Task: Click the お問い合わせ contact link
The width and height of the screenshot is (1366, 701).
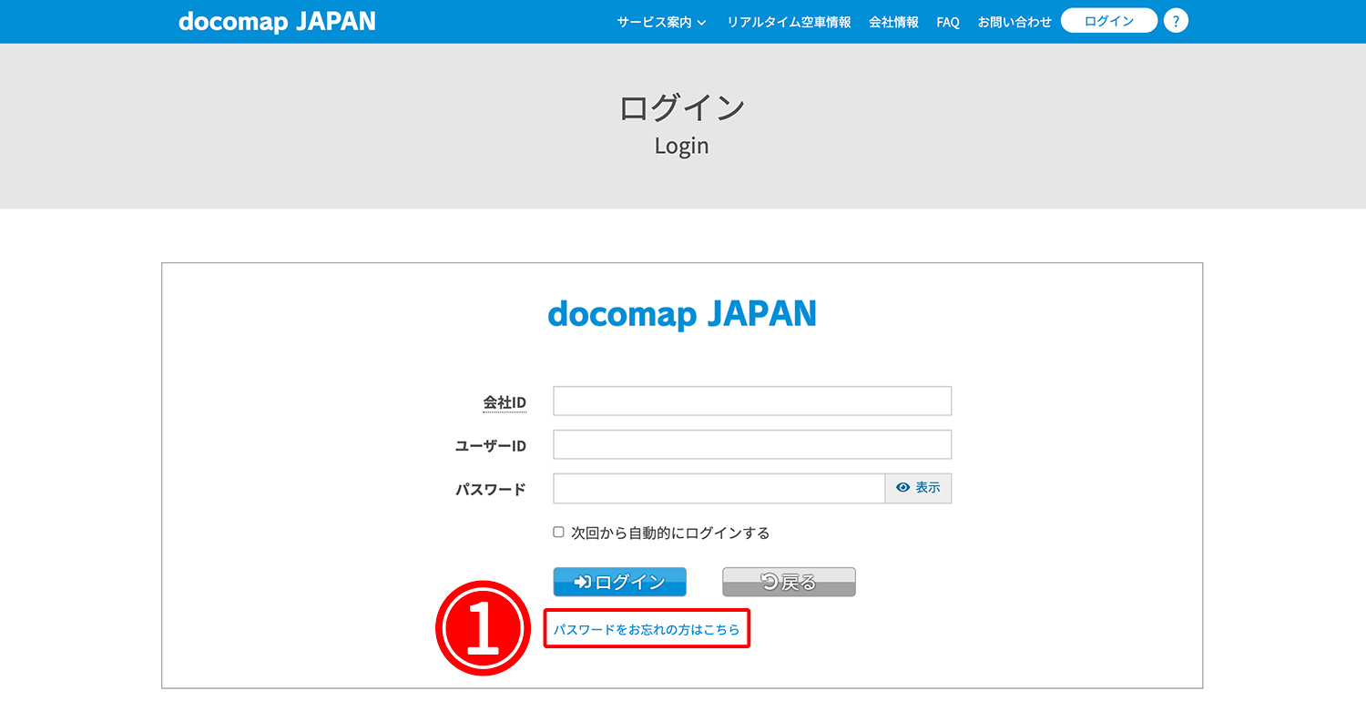Action: tap(1014, 21)
